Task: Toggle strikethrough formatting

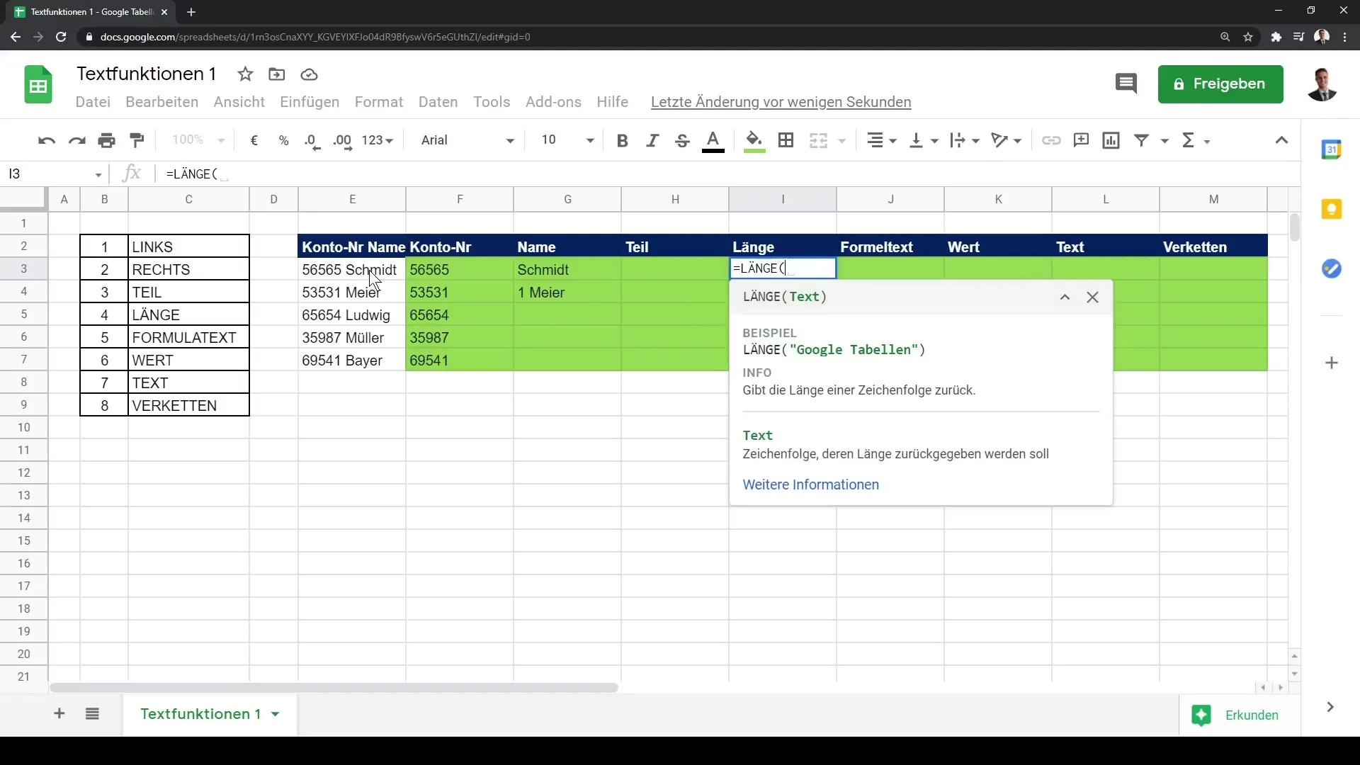Action: click(682, 140)
